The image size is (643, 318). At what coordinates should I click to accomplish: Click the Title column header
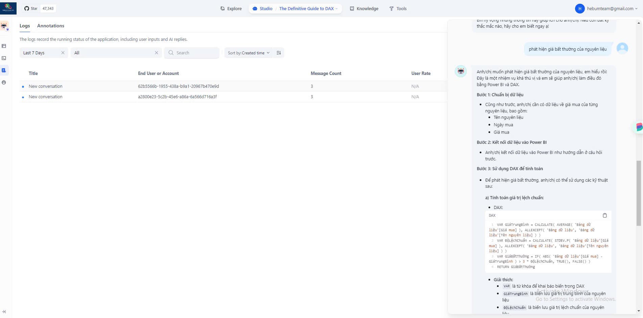click(33, 73)
